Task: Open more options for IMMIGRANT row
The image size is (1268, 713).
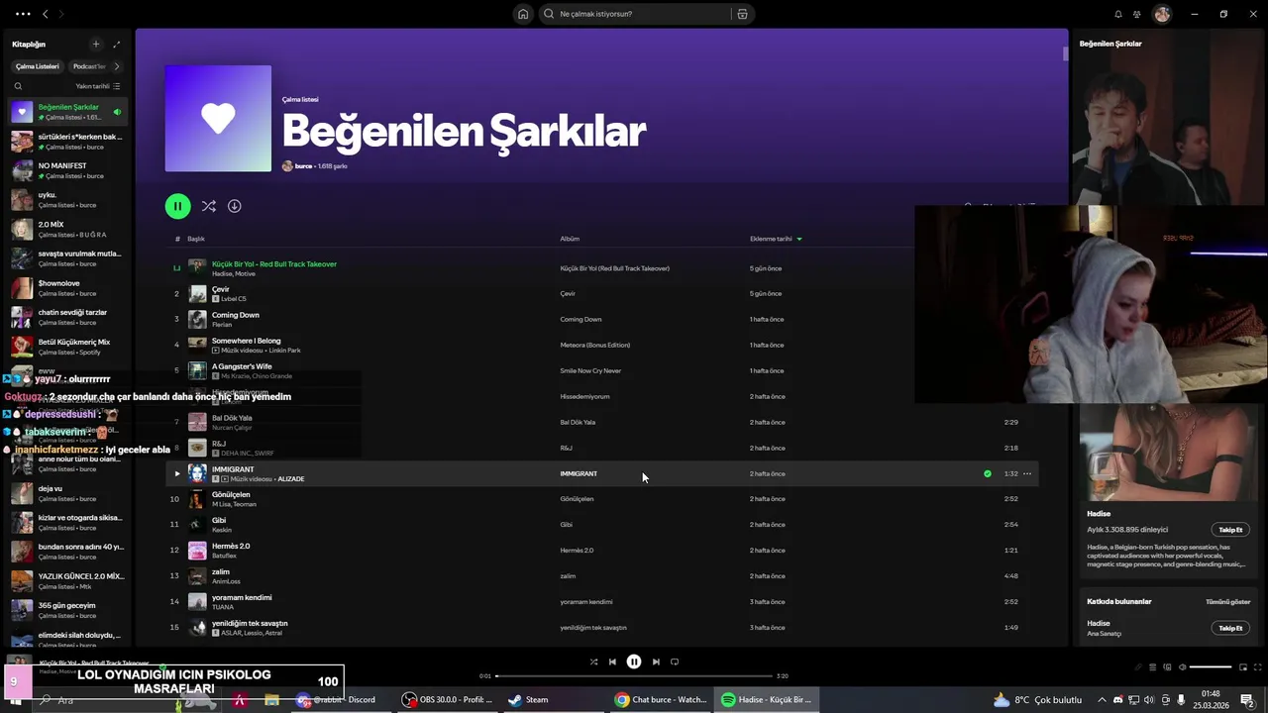Action: tap(1027, 473)
